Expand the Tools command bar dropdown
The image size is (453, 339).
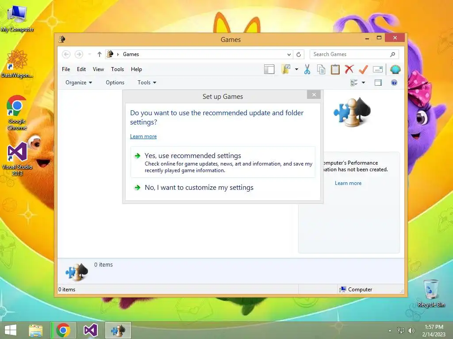tap(147, 83)
